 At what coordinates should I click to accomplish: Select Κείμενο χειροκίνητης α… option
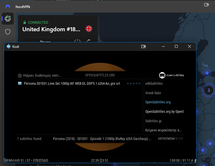(x=163, y=130)
